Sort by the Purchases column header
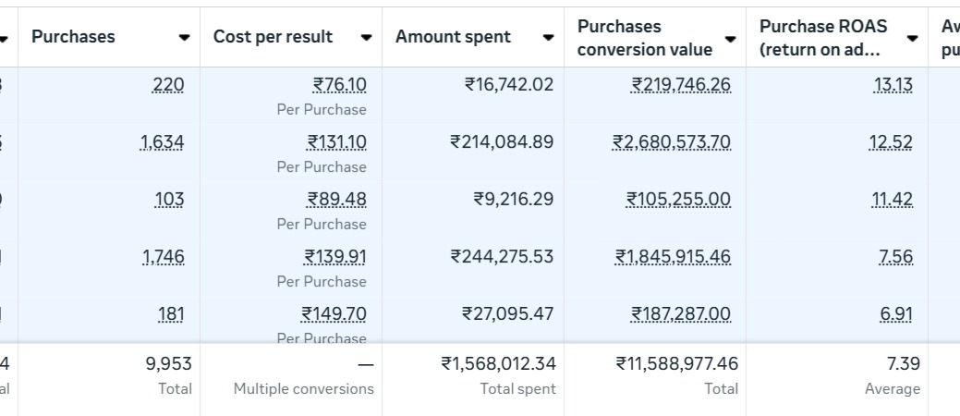This screenshot has height=416, width=960. point(74,37)
